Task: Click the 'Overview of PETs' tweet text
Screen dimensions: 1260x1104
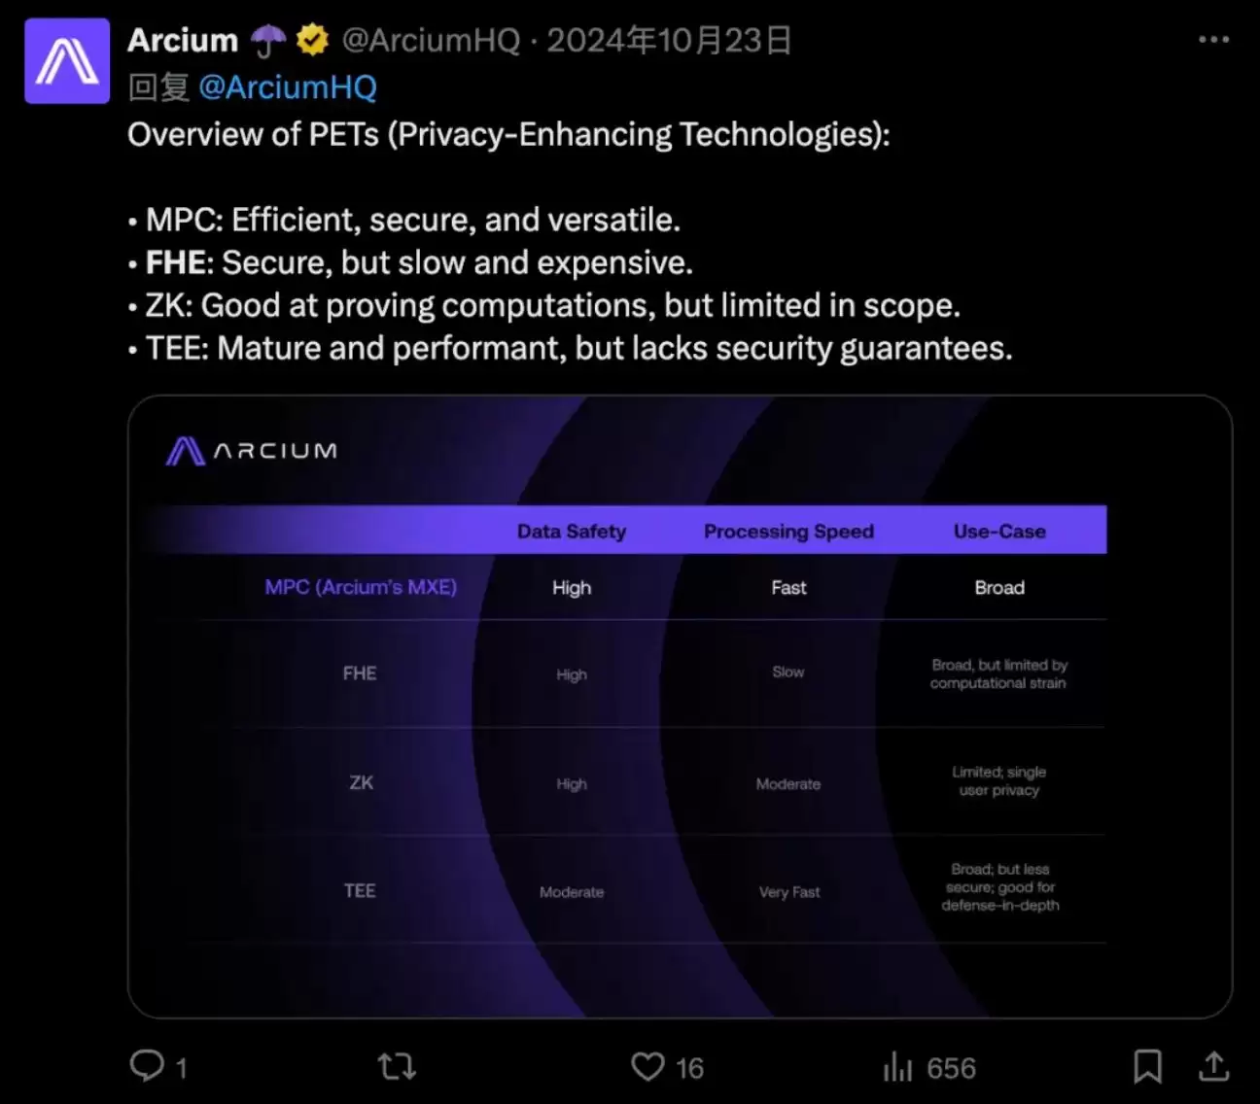Action: (508, 135)
